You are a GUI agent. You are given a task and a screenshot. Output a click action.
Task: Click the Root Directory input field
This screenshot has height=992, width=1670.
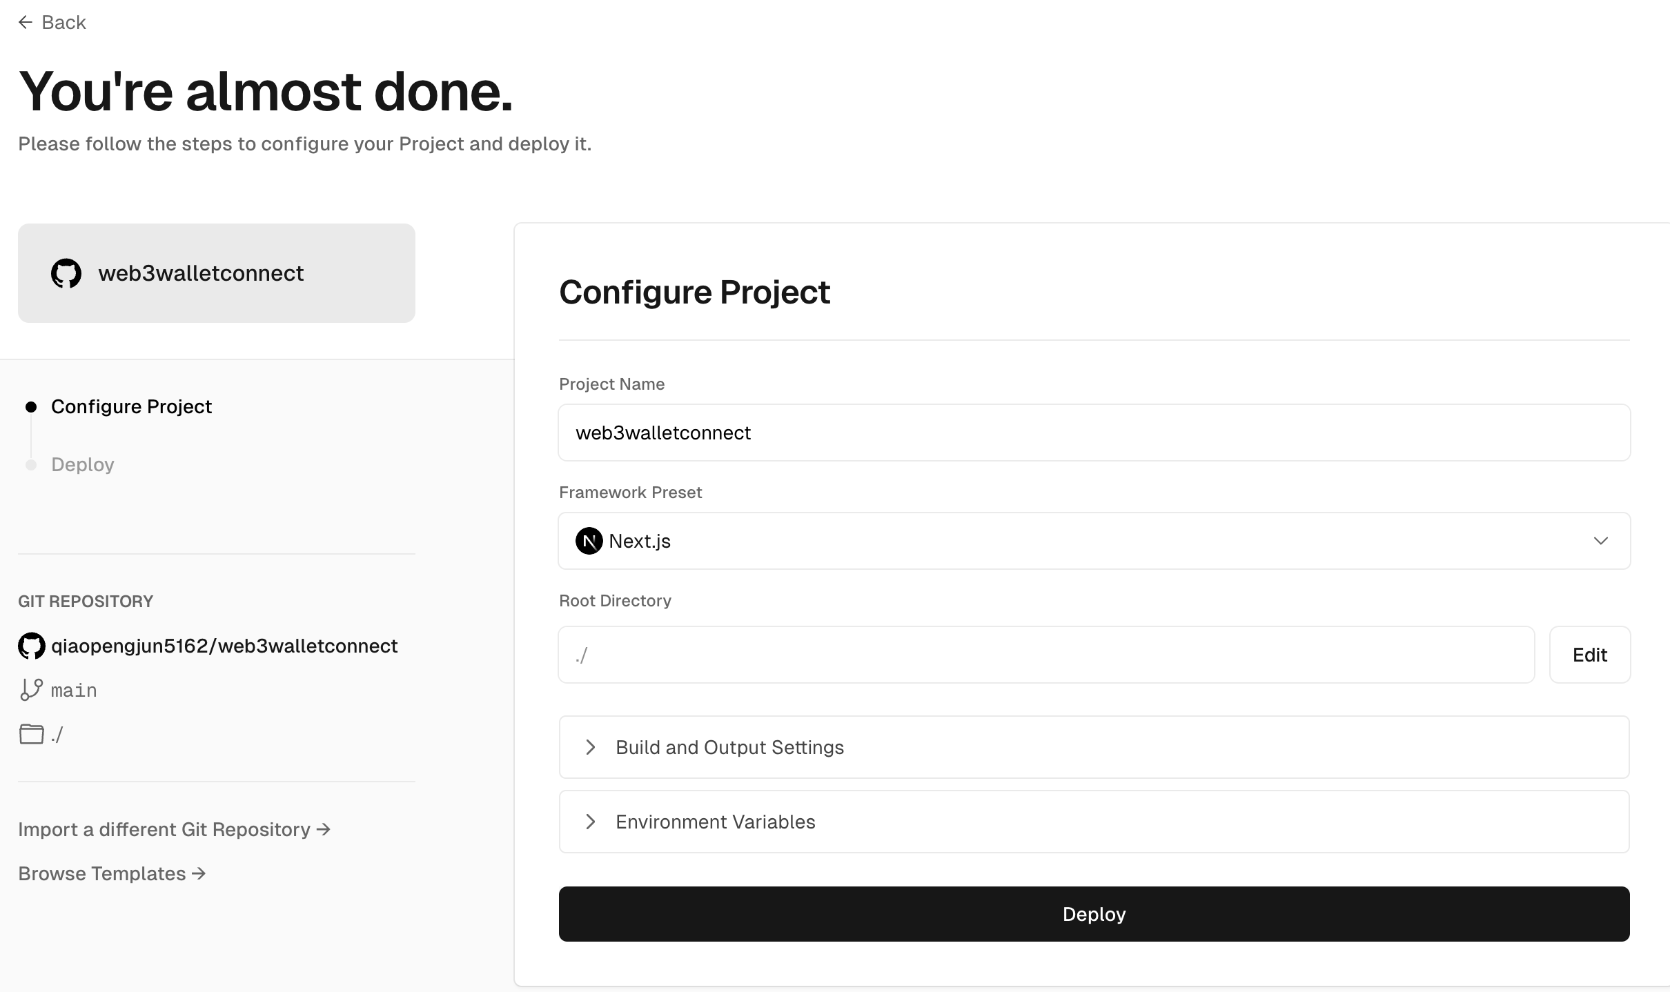pyautogui.click(x=1046, y=655)
